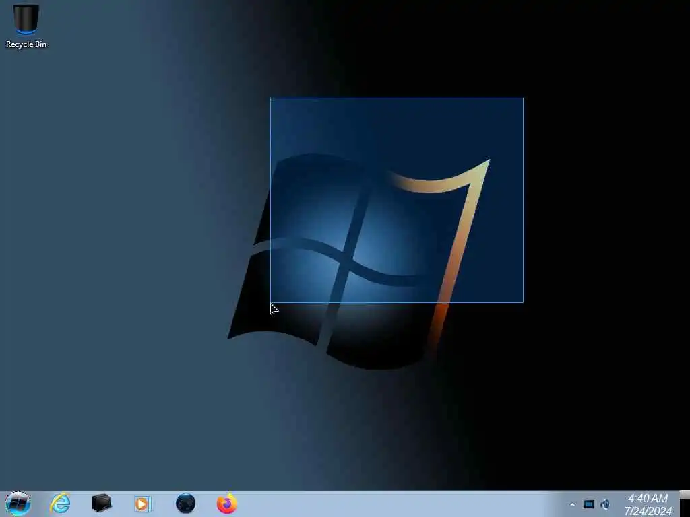This screenshot has width=690, height=517.
Task: Open the dark globe browser icon on the taskbar
Action: point(185,504)
